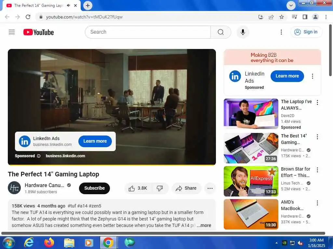This screenshot has height=249, width=333.
Task: Click Learn more in sidebar LinkedIn ad
Action: [x=287, y=76]
